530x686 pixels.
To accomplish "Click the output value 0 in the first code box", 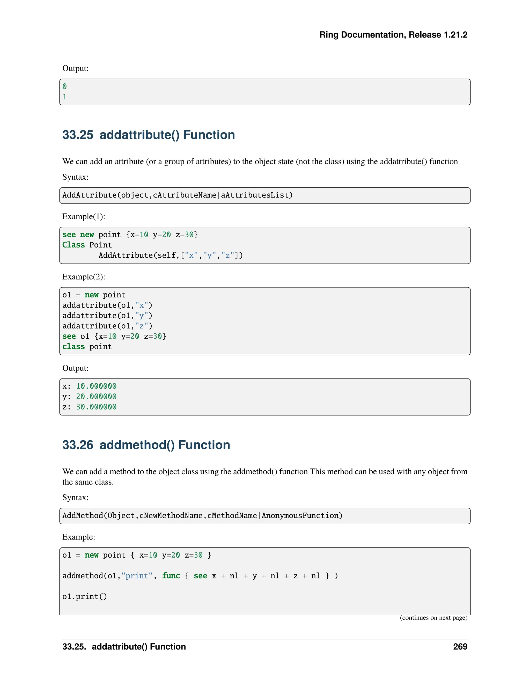I will tap(65, 86).
